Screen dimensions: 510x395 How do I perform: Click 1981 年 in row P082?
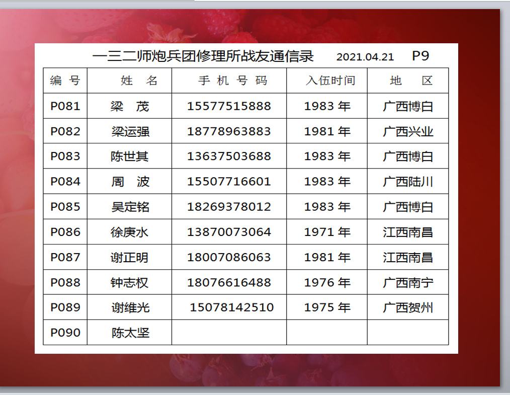tap(327, 131)
